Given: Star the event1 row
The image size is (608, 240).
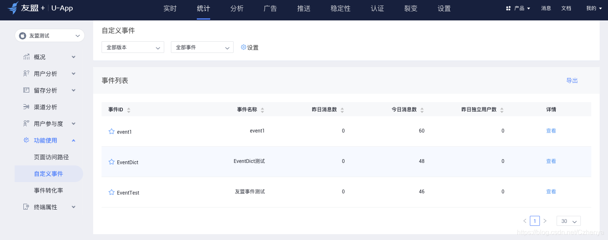Looking at the screenshot, I should point(112,131).
